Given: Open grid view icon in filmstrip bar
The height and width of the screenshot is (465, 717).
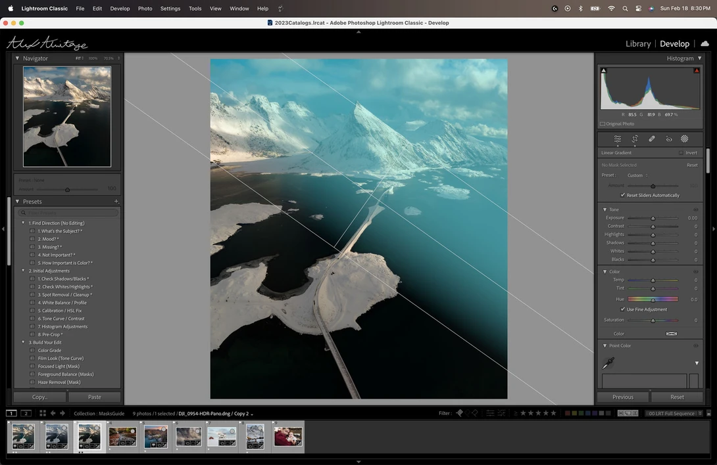Looking at the screenshot, I should 43,413.
